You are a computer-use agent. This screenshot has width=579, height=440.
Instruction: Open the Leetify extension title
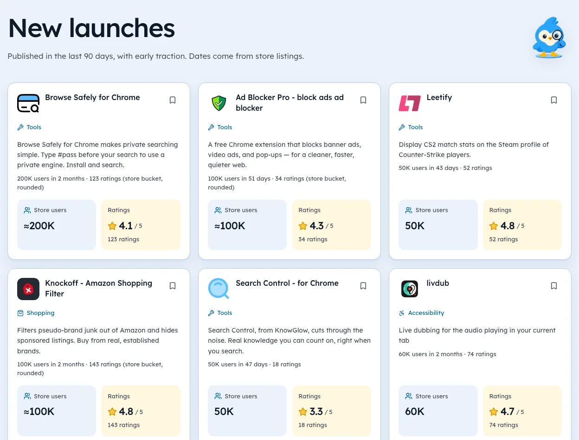(x=439, y=97)
